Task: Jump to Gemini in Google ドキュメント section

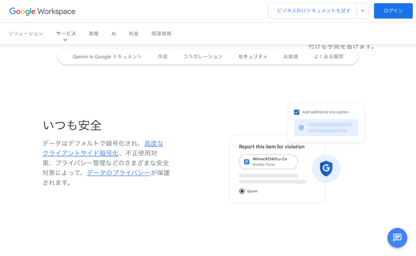Action: [x=107, y=56]
